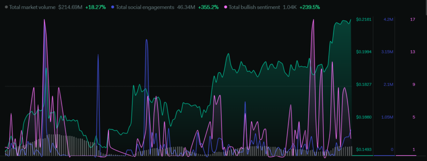Screen dimensions: 427x161
Task: Click the 2.1M engagements axis label
Action: 388,84
